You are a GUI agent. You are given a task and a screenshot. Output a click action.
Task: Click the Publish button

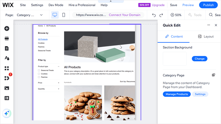(208, 5)
